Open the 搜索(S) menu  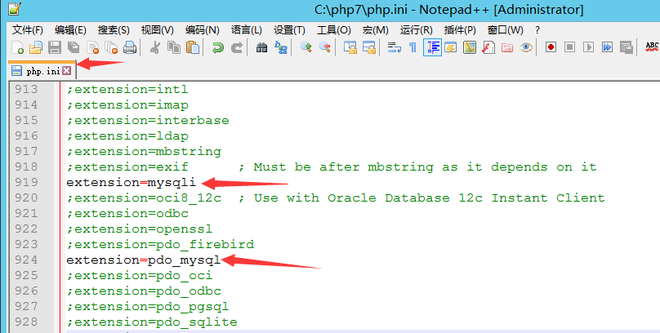point(114,29)
